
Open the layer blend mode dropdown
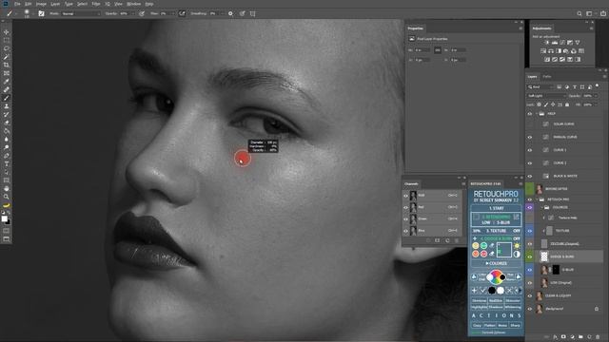546,96
